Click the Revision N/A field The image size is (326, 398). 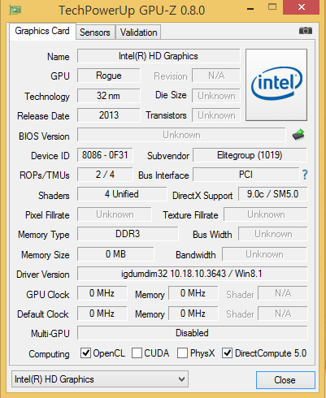pos(216,76)
